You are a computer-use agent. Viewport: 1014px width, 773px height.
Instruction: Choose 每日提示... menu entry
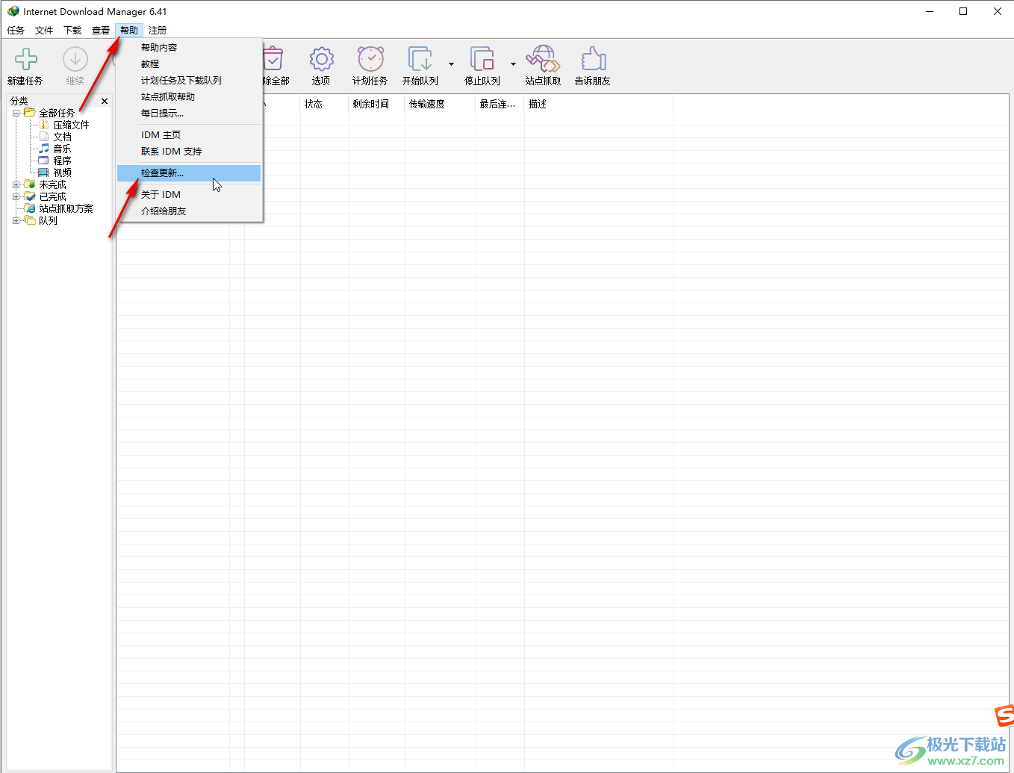click(189, 113)
